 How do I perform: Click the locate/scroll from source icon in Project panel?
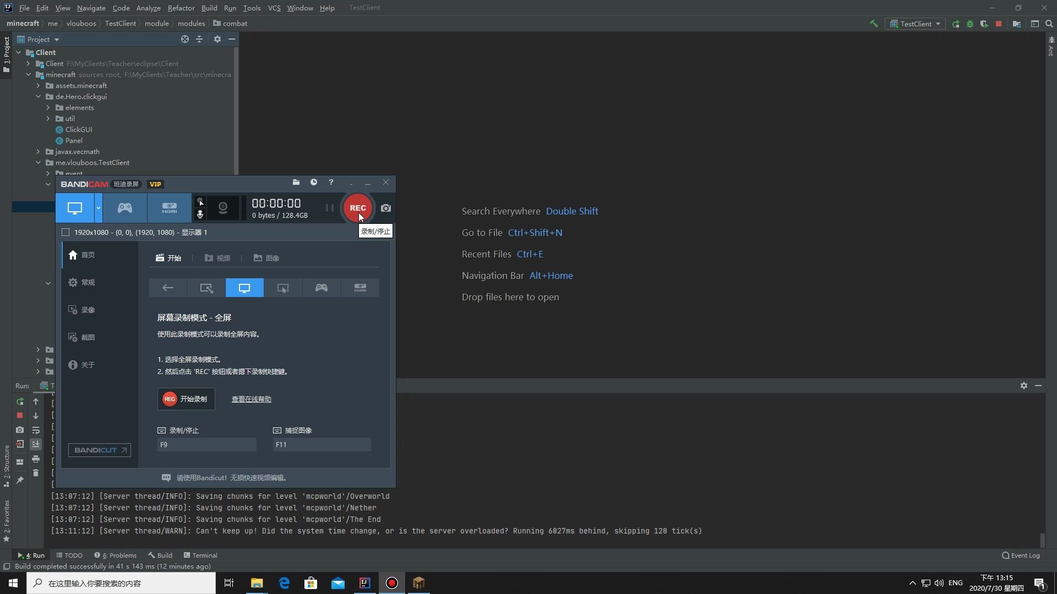[x=185, y=39]
